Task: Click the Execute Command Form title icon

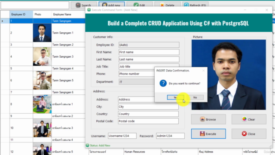Action: [x=89, y=10]
